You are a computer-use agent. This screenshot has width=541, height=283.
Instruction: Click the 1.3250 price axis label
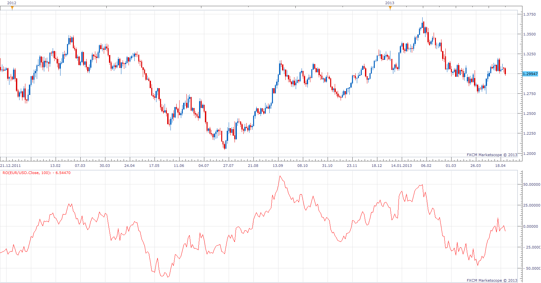(529, 54)
